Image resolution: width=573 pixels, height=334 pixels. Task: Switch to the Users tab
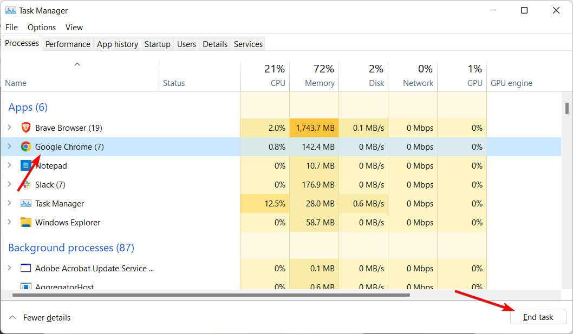click(186, 44)
